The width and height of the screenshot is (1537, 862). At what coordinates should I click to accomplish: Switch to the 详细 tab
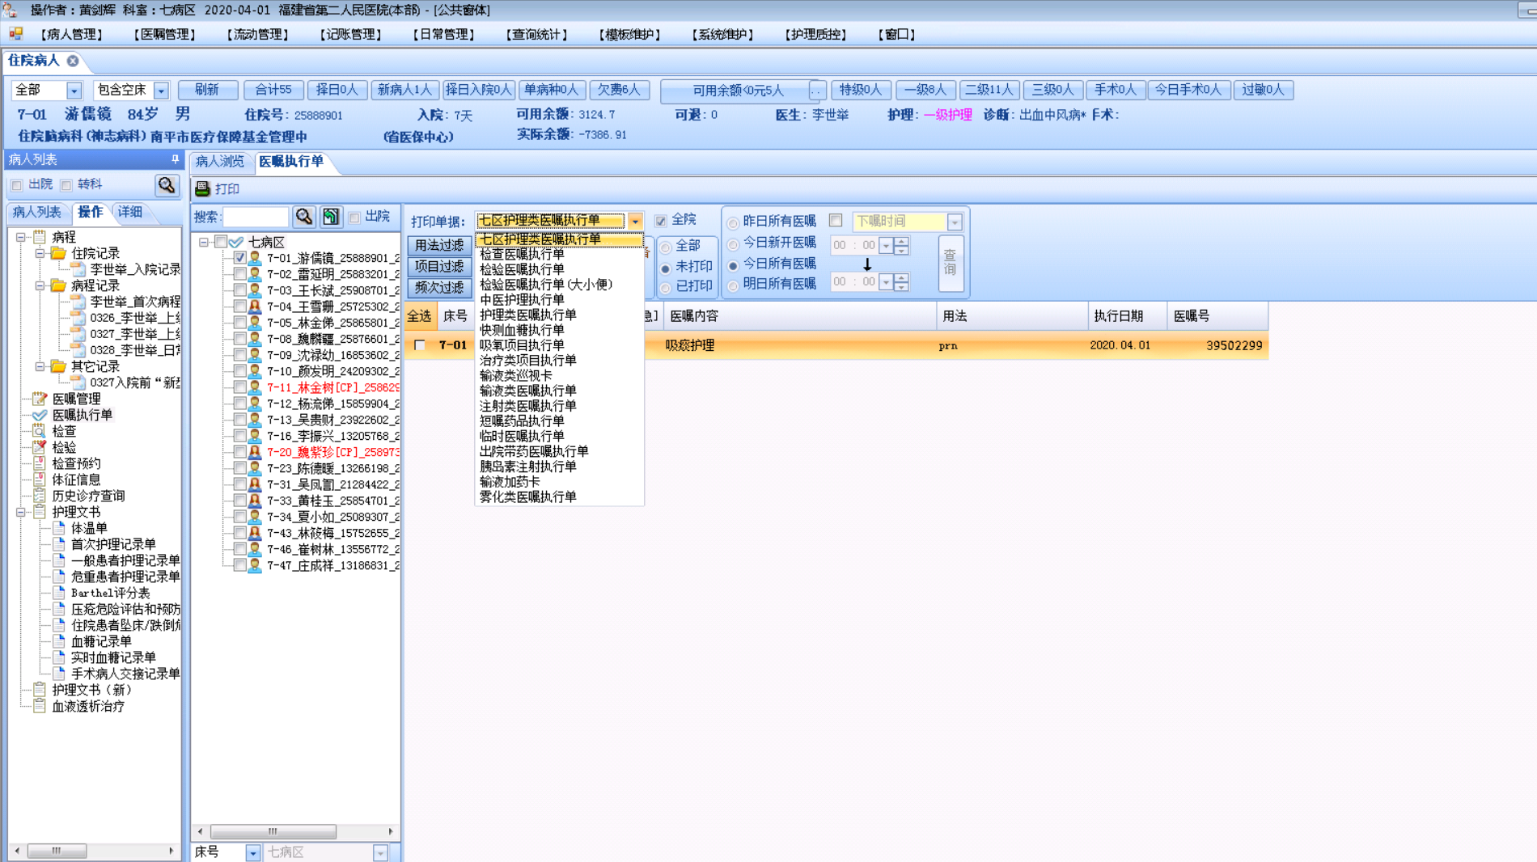click(x=130, y=212)
